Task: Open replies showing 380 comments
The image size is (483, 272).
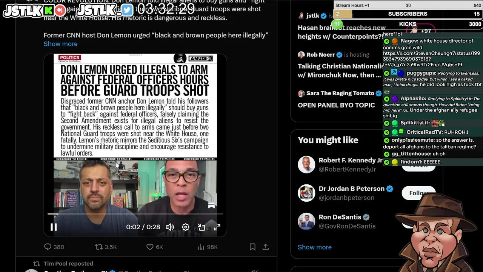Action: point(54,247)
